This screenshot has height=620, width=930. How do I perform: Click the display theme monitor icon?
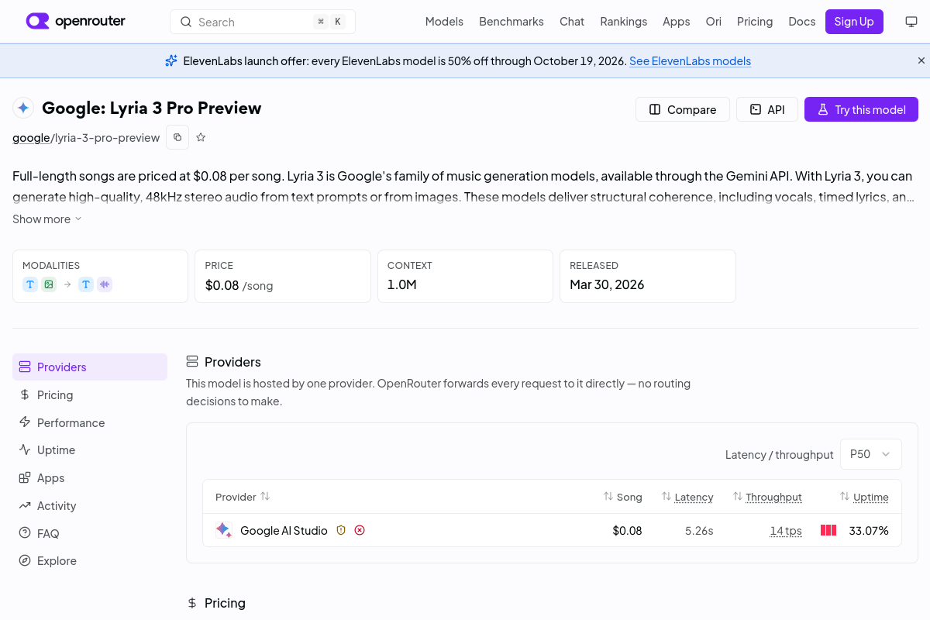(911, 22)
